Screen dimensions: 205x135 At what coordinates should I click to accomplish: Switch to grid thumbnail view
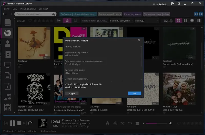pyautogui.click(x=178, y=20)
